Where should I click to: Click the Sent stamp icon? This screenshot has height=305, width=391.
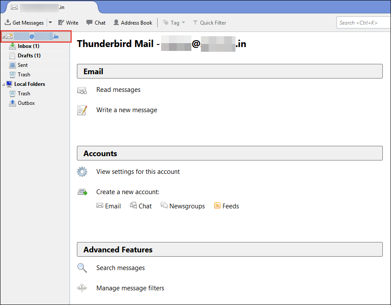click(x=12, y=65)
